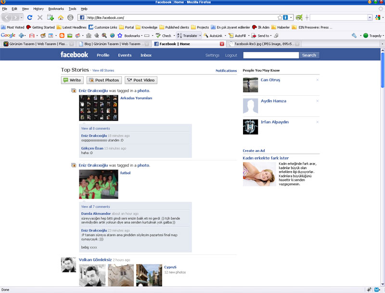Click in the Facebook search input field
385x293 pixels.
[x=271, y=55]
